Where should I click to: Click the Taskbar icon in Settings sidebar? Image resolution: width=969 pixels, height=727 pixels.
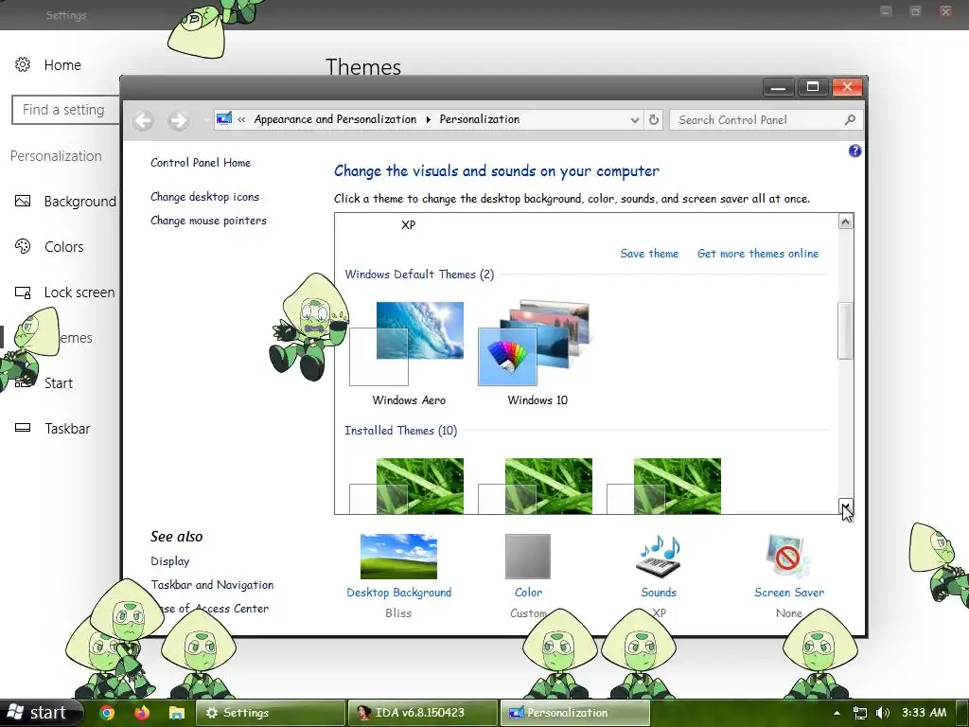pos(23,428)
